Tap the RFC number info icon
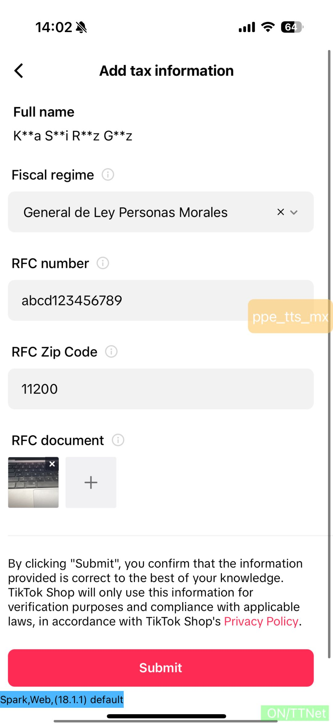The image size is (333, 725). pos(103,263)
